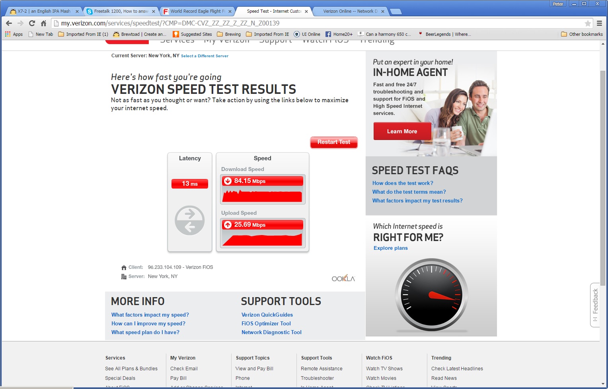
Task: Switch to Verizon Online Network tab
Action: pos(350,11)
